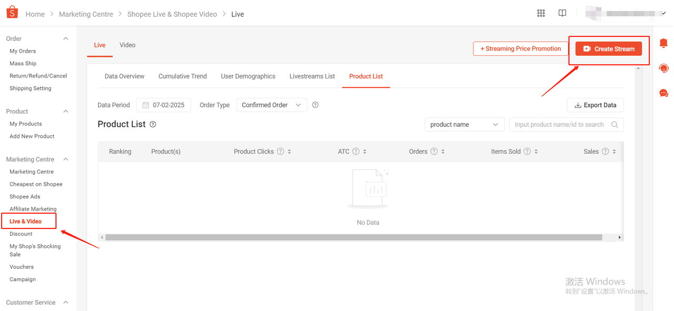Collapse the Order sidebar section
Screen dimensions: 674x311
pos(66,38)
